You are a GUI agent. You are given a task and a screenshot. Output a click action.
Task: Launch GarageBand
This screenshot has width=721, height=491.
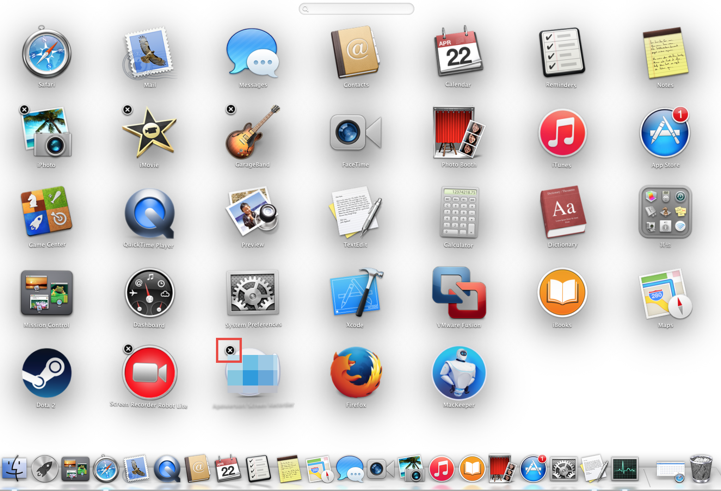tap(252, 134)
